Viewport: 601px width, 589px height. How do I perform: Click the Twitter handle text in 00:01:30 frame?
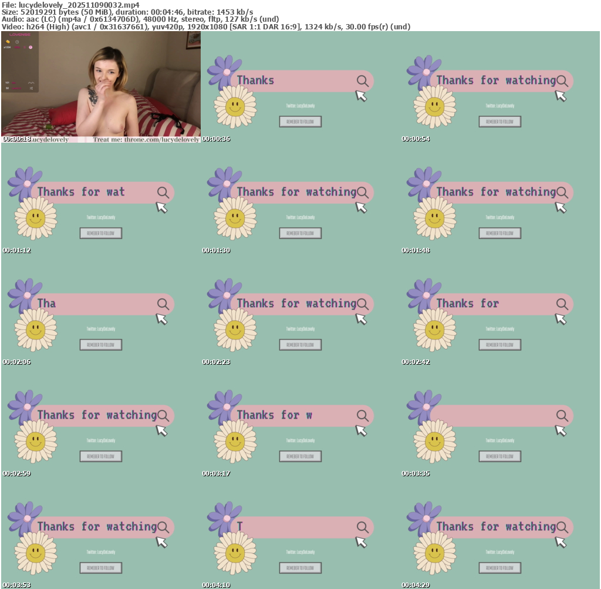[x=300, y=217]
